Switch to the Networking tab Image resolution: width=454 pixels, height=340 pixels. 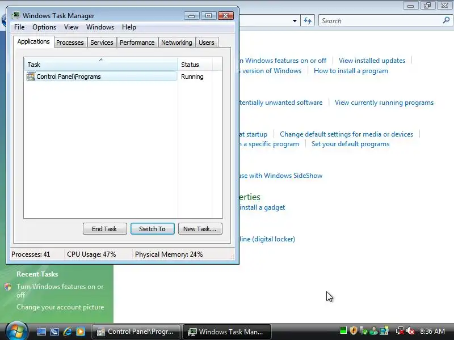176,42
